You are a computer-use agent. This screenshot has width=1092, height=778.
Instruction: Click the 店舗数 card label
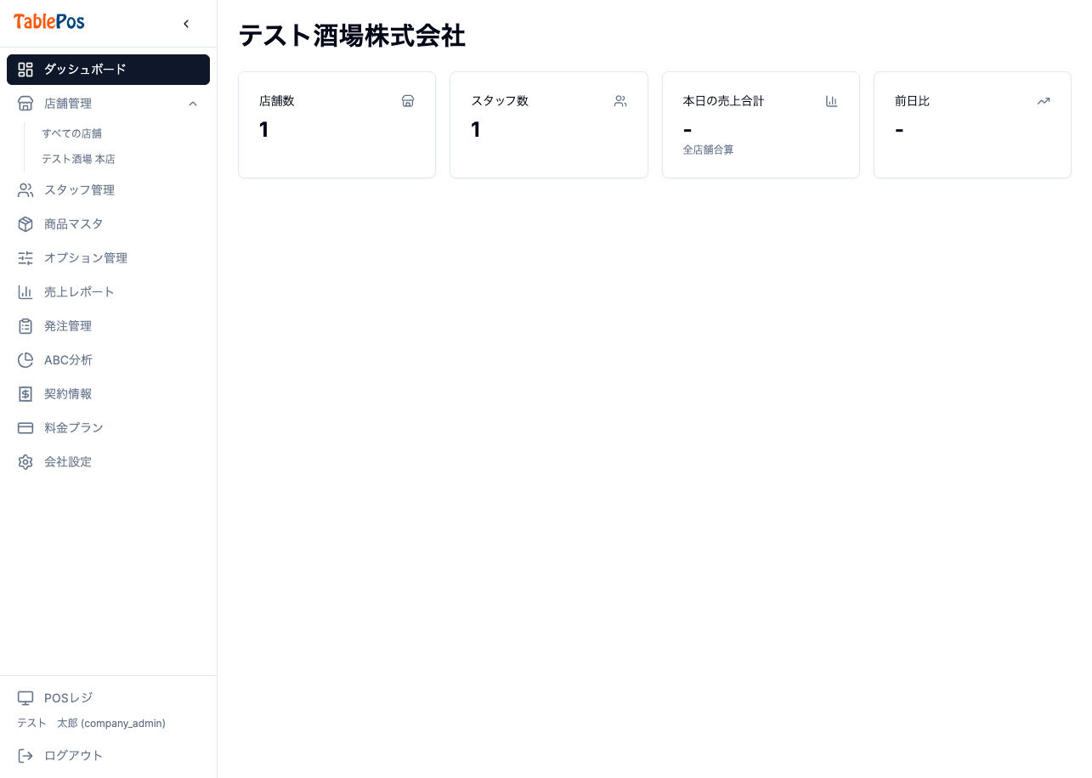(277, 101)
